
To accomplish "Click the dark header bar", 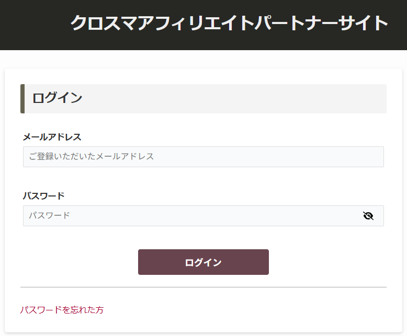I will (x=31, y=25).
